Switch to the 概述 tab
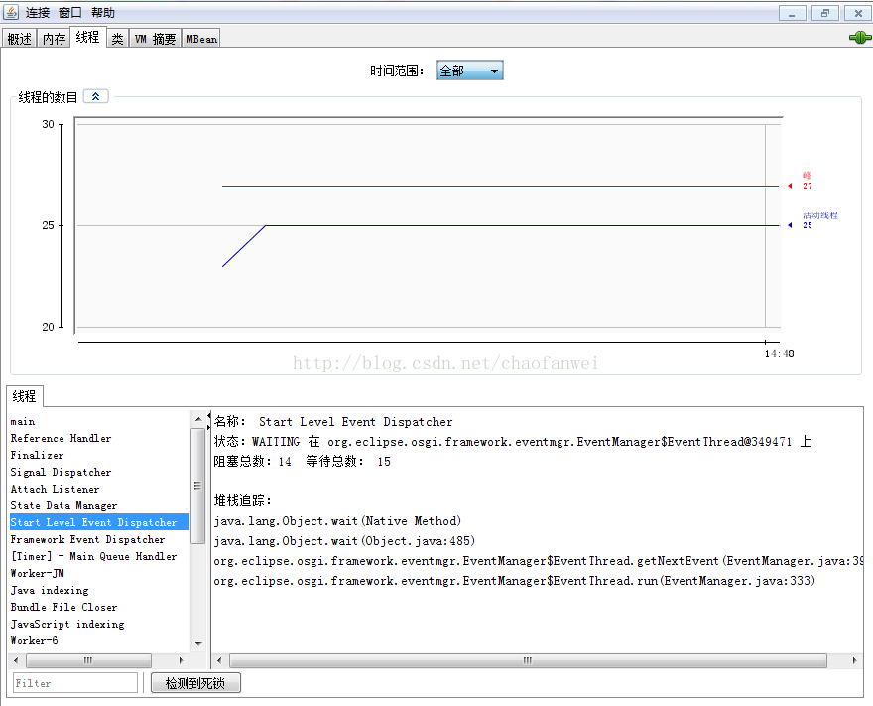 point(20,39)
